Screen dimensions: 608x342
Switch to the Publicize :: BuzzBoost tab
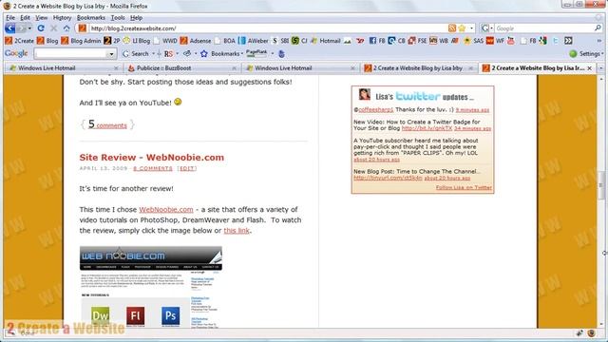coord(181,68)
